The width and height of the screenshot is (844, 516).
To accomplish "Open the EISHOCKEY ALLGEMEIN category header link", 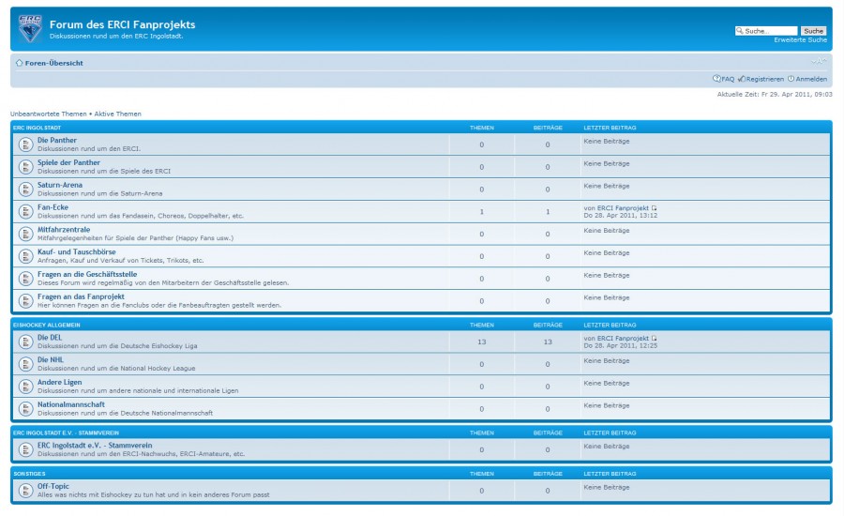I will tap(47, 325).
